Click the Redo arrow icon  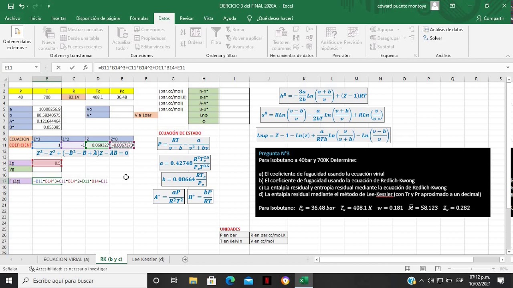(x=36, y=6)
